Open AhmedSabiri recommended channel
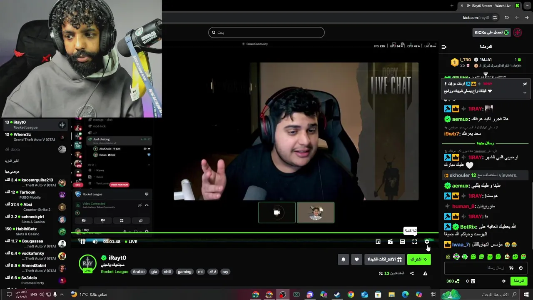The height and width of the screenshot is (300, 533). pyautogui.click(x=35, y=268)
